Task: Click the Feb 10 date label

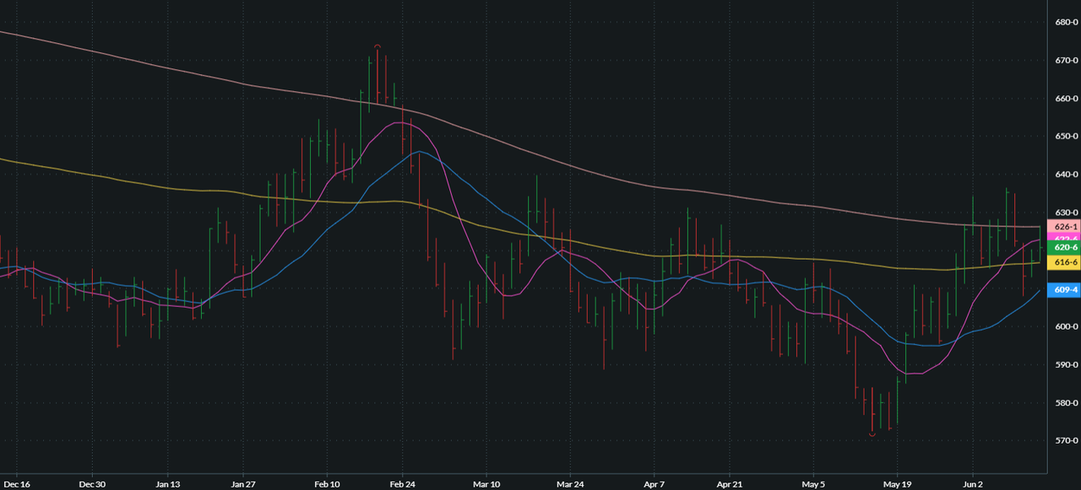Action: click(x=326, y=484)
